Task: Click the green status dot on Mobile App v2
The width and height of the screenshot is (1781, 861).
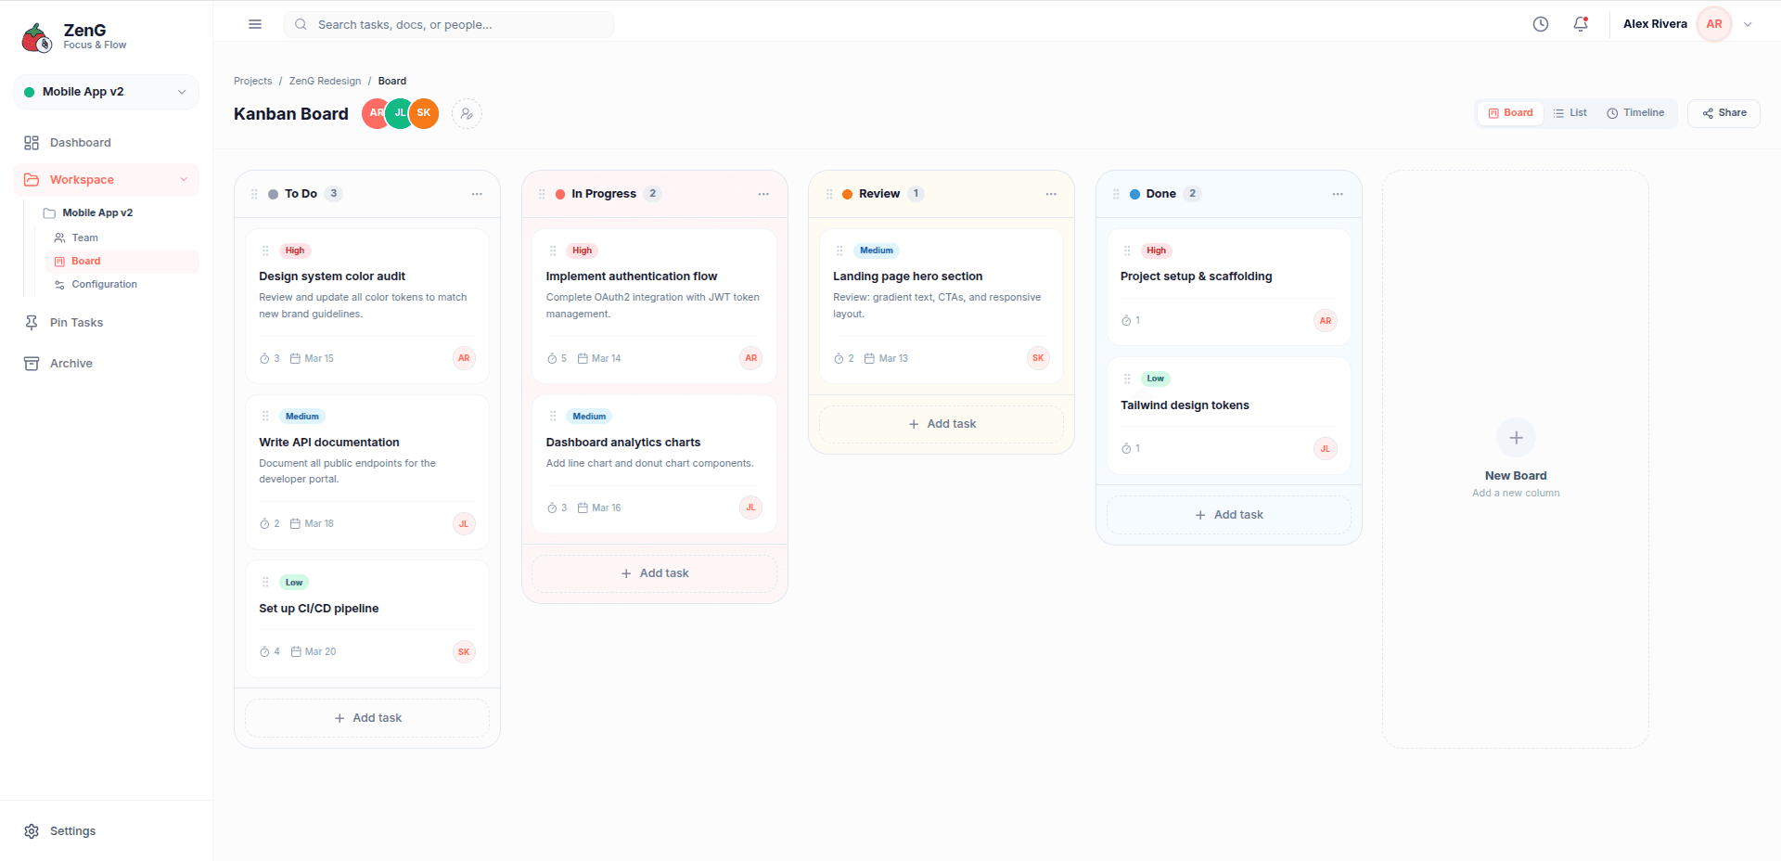Action: tap(29, 91)
